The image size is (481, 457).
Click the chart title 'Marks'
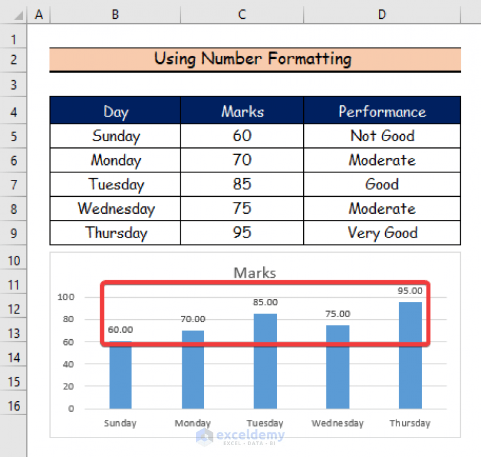click(255, 273)
